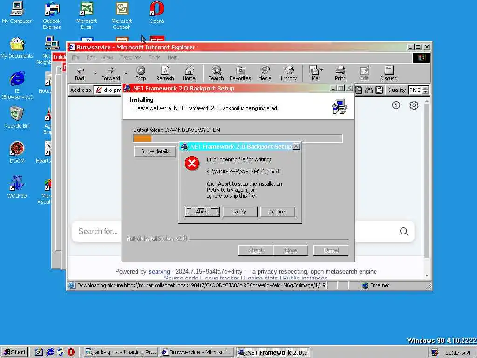The image size is (477, 358).
Task: Click the Opera quick launch icon in the taskbar
Action: click(x=71, y=352)
